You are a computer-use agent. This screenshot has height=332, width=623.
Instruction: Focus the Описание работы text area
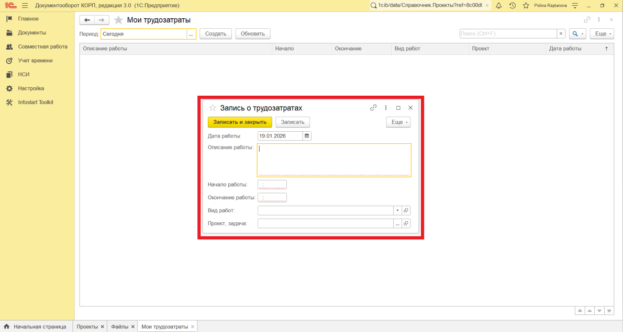click(333, 160)
